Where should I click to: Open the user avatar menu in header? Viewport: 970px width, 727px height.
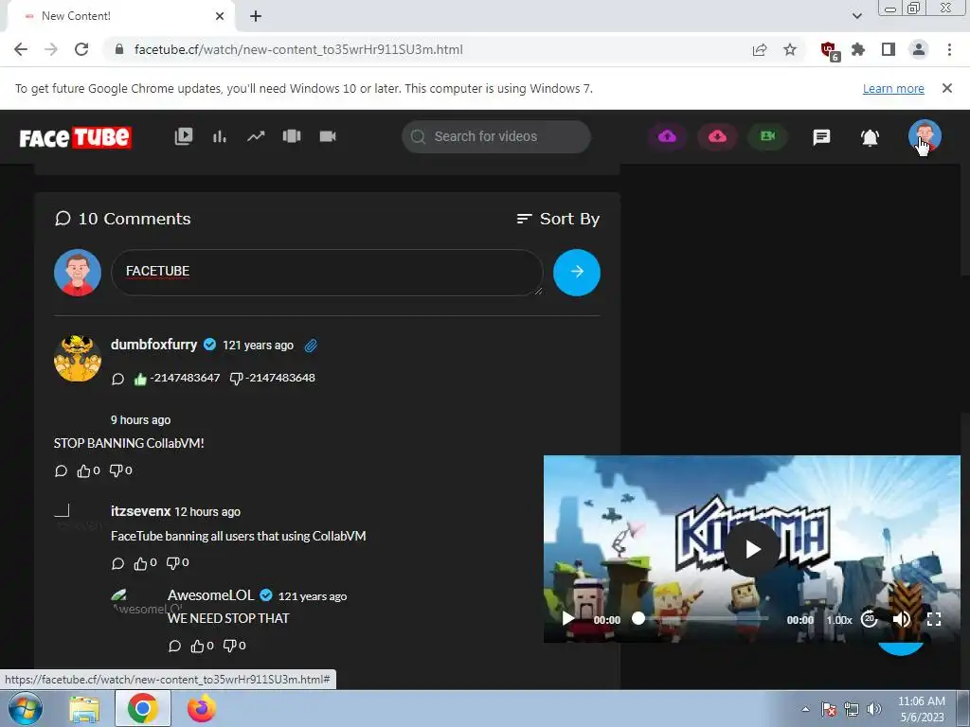pyautogui.click(x=925, y=136)
